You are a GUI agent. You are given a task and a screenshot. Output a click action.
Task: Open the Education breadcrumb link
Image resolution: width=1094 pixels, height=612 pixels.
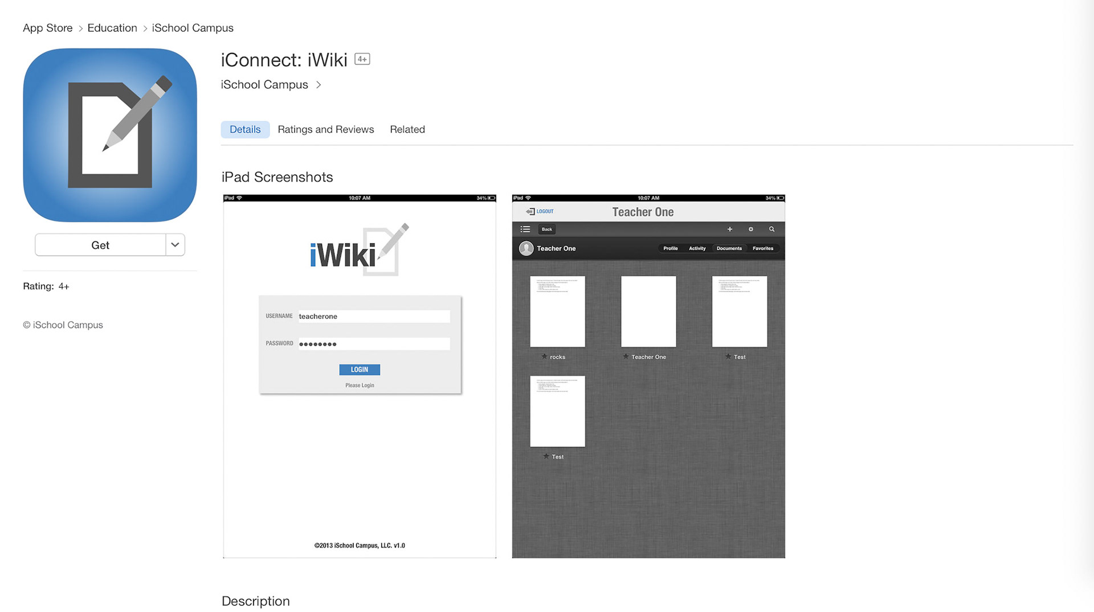112,28
